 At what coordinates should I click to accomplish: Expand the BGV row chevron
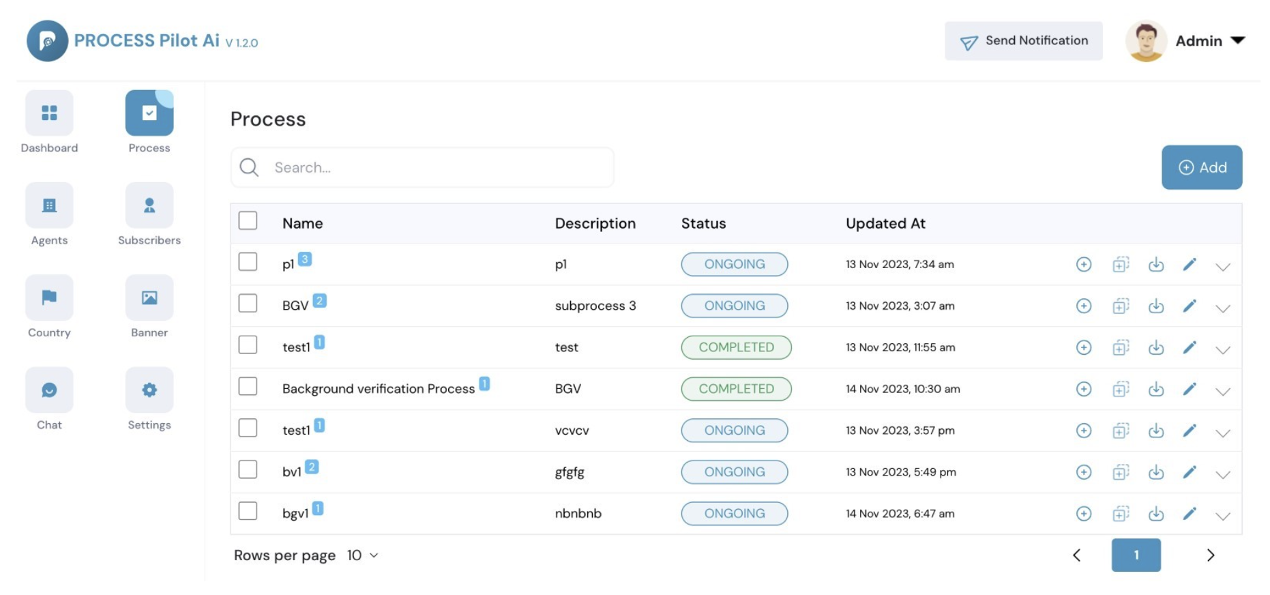click(x=1222, y=308)
